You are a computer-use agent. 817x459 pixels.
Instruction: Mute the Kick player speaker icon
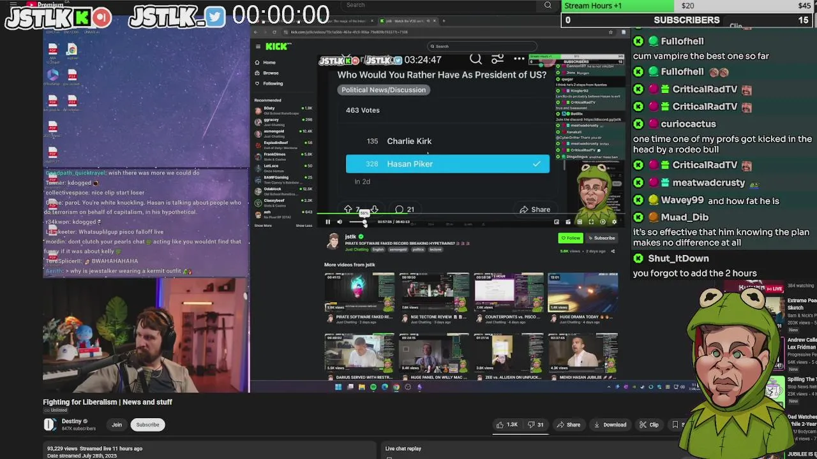tap(340, 222)
